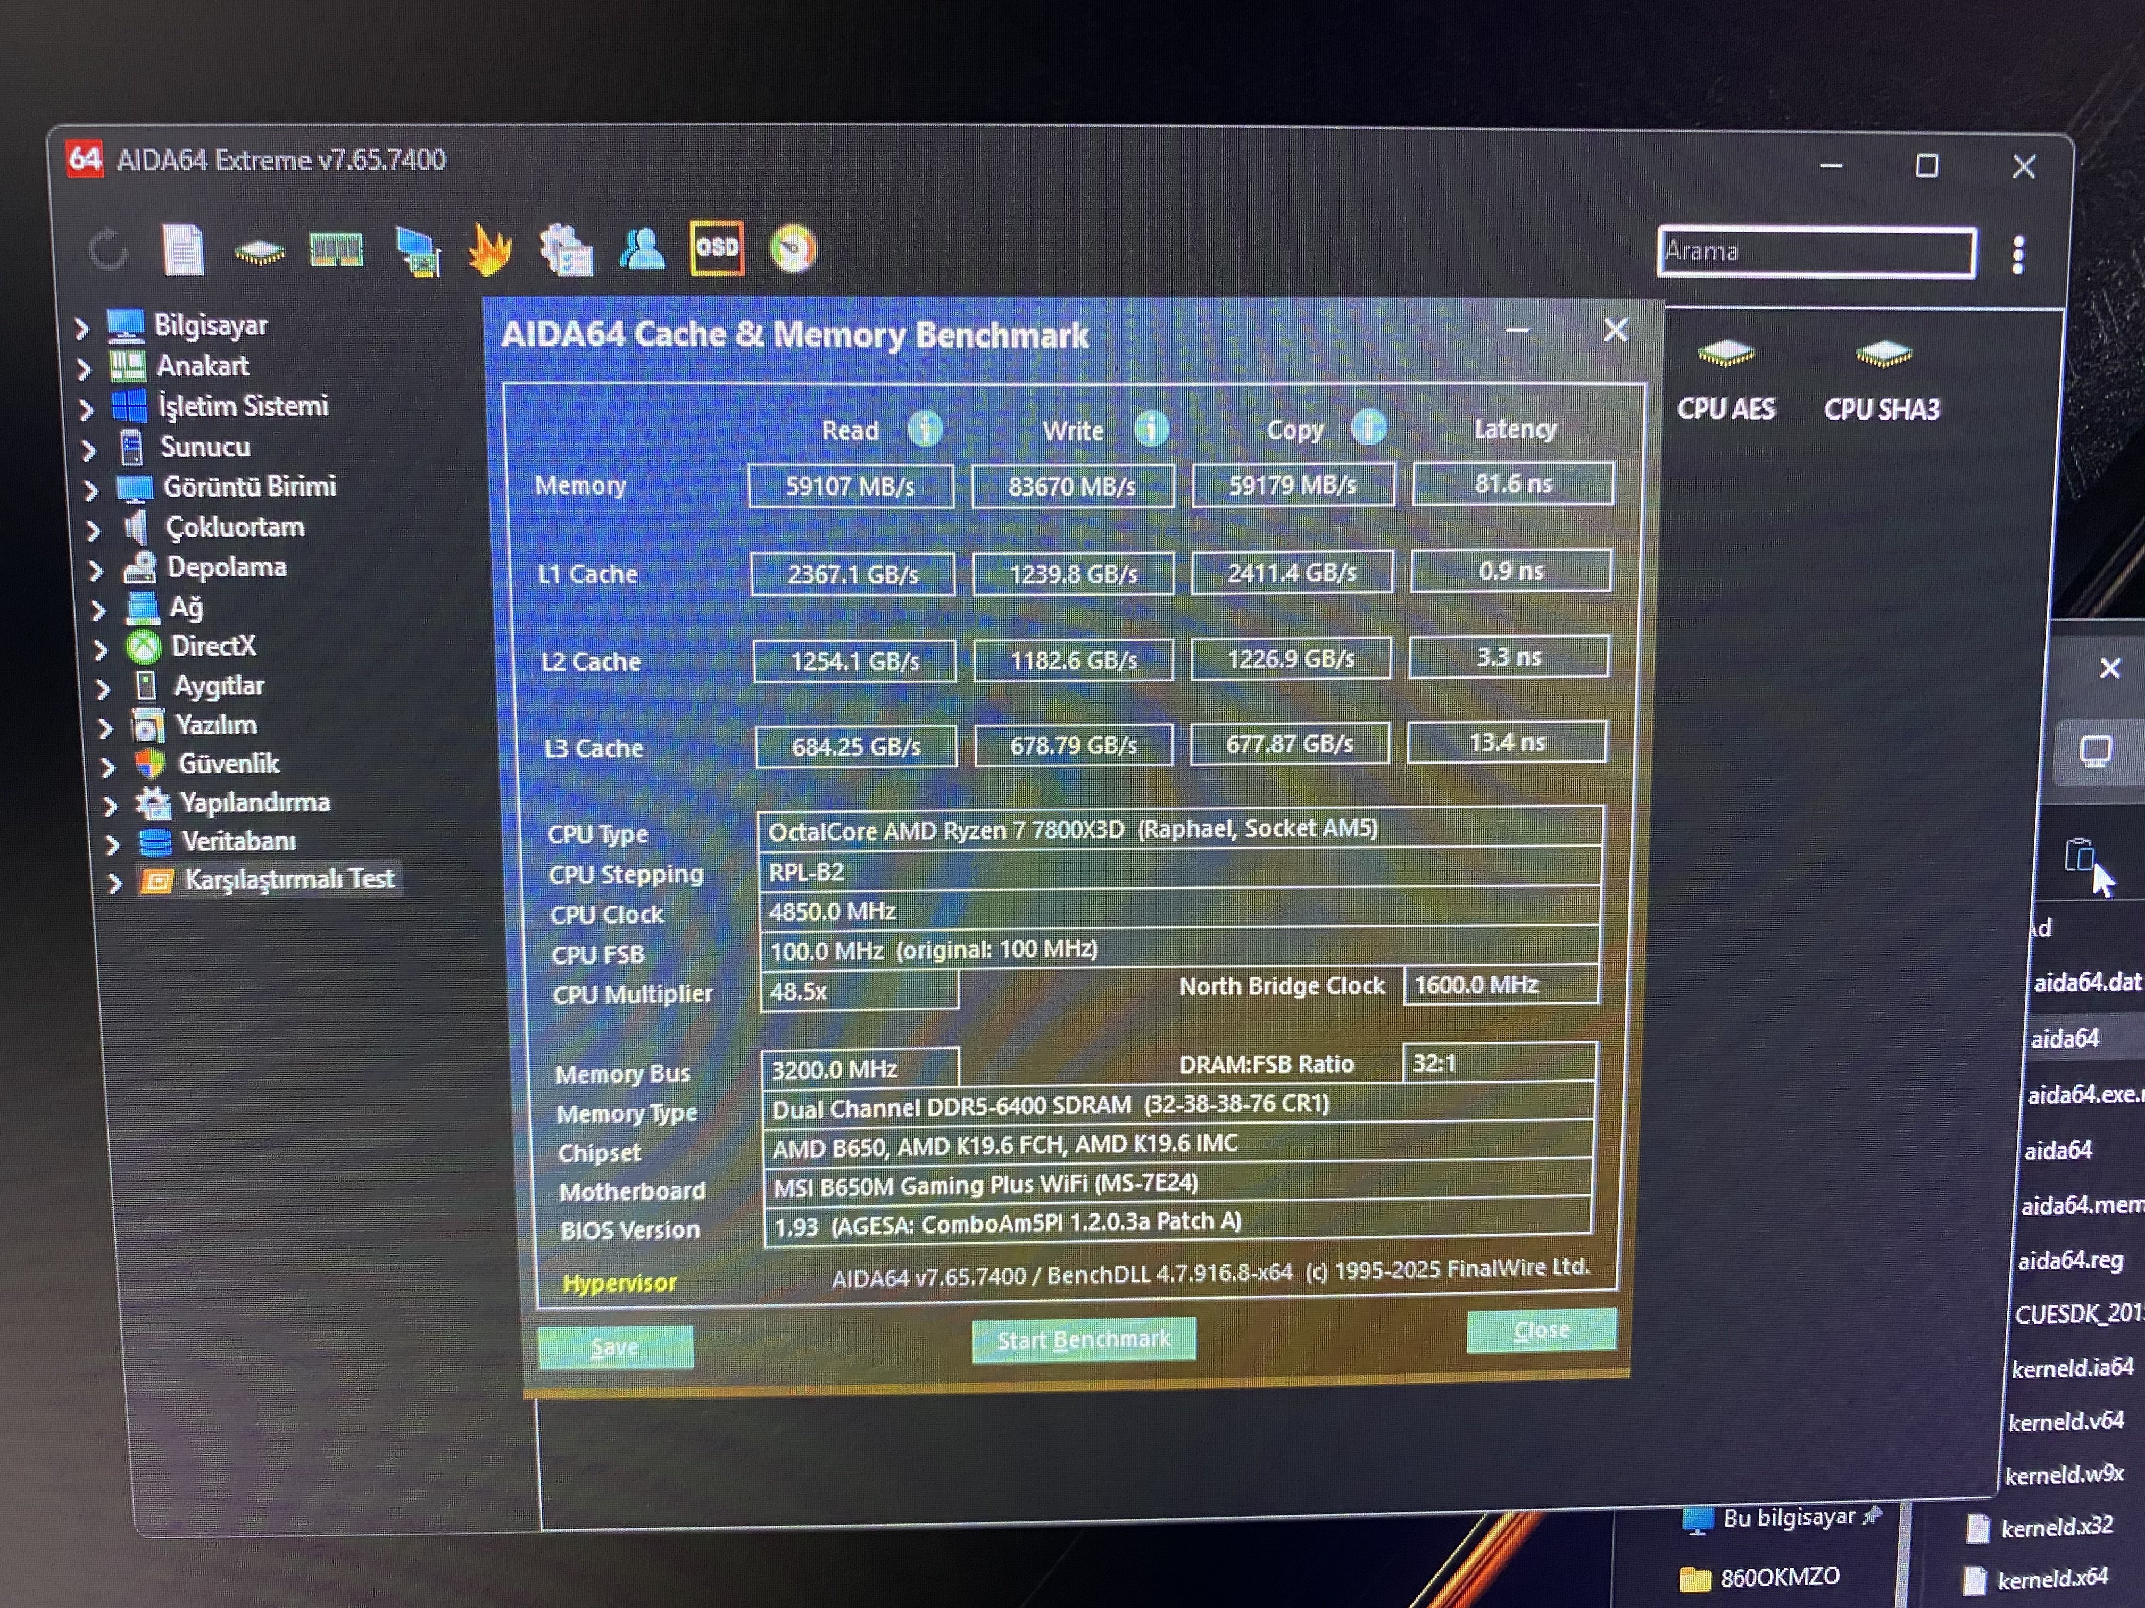Click the settings gears toolbar icon

click(566, 250)
